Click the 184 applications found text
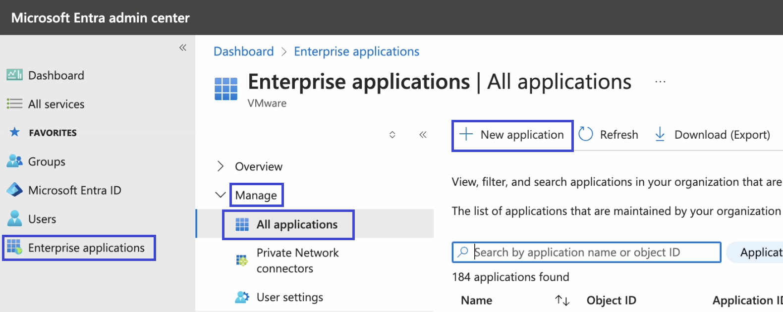Viewport: 783px width, 312px height. pyautogui.click(x=510, y=277)
